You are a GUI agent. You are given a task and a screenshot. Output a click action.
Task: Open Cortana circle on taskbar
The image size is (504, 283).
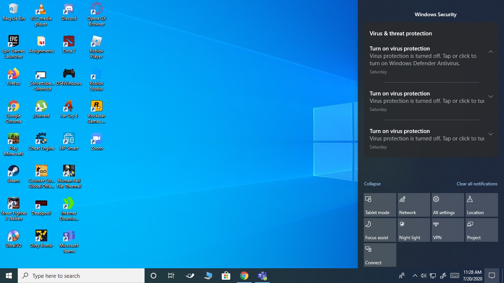[153, 276]
